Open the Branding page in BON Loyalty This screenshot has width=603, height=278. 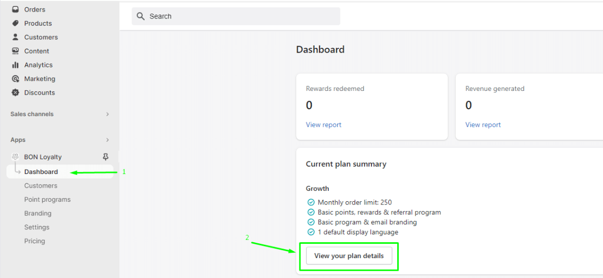point(38,213)
